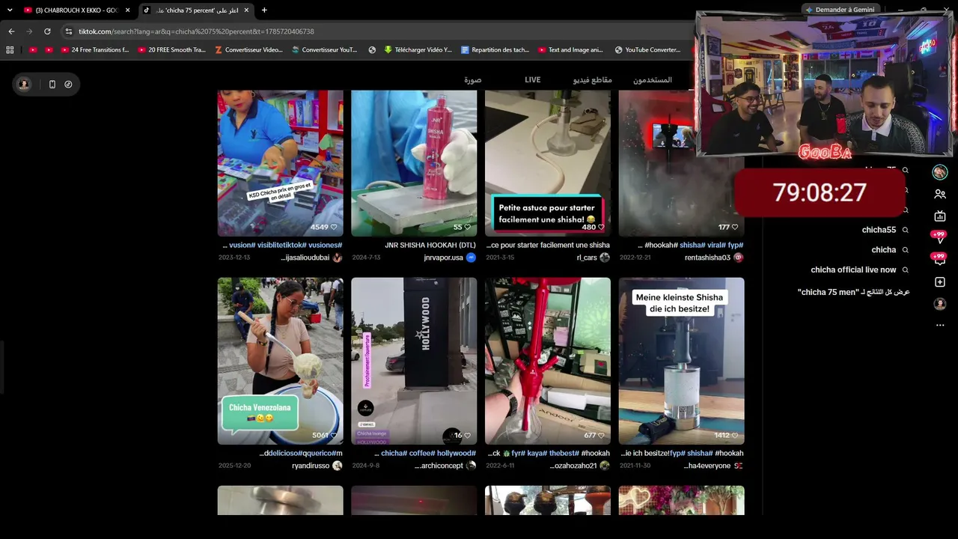Open the red hookah video with 677 likes
The width and height of the screenshot is (958, 539).
548,361
